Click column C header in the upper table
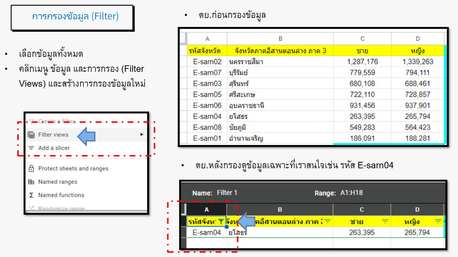The width and height of the screenshot is (458, 257). pyautogui.click(x=362, y=39)
